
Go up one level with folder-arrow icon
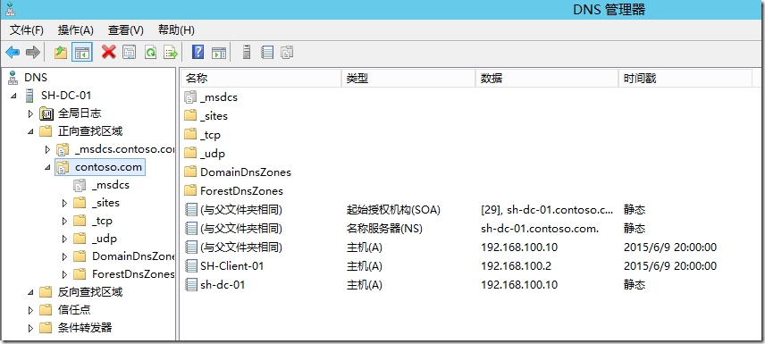point(61,52)
